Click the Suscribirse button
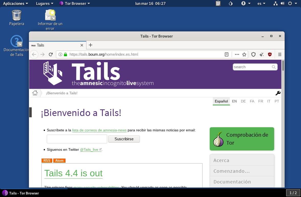This screenshot has height=197, width=301. pyautogui.click(x=124, y=139)
